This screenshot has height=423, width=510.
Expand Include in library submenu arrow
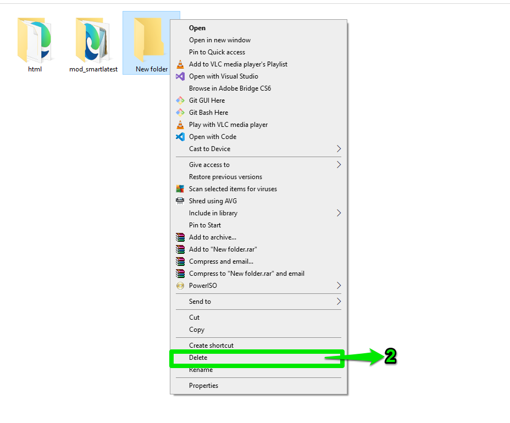click(339, 213)
